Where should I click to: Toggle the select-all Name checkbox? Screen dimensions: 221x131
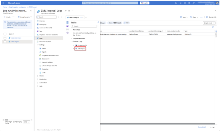5,34
